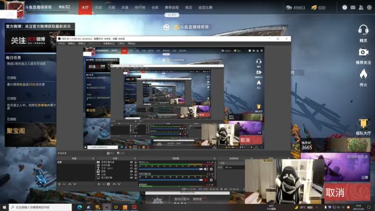Toggle visibility of 视频采集设备 source
375x211 pixels.
131,162
